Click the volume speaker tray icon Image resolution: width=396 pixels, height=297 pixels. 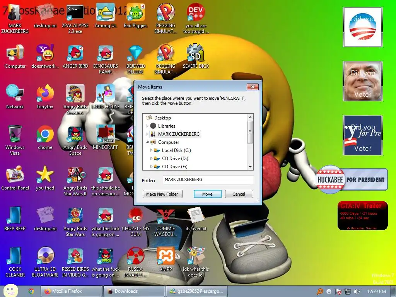(357, 292)
